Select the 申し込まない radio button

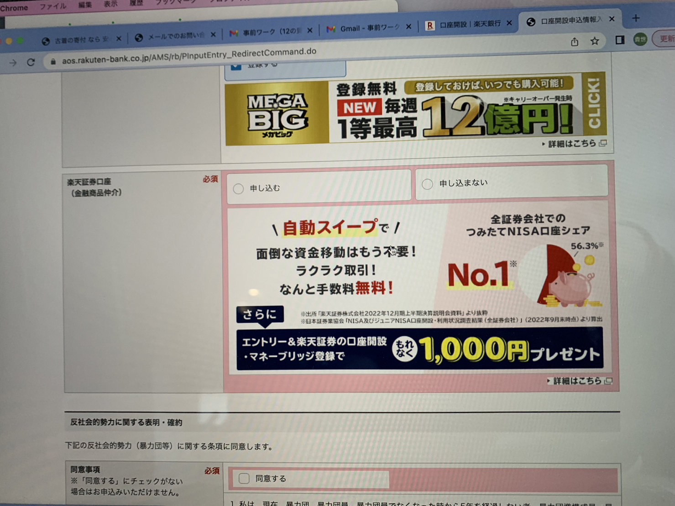point(427,184)
